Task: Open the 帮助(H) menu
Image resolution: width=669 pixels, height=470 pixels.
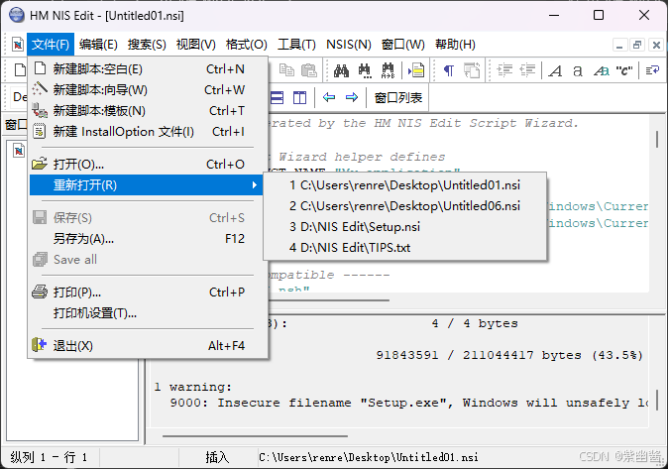Action: tap(455, 45)
